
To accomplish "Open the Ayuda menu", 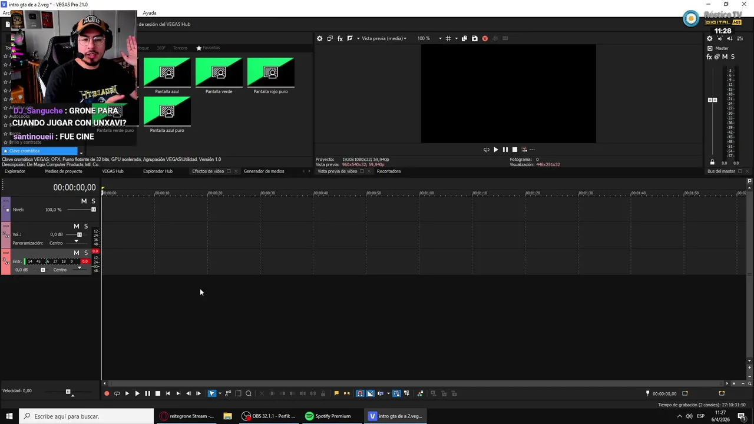I will click(x=150, y=13).
